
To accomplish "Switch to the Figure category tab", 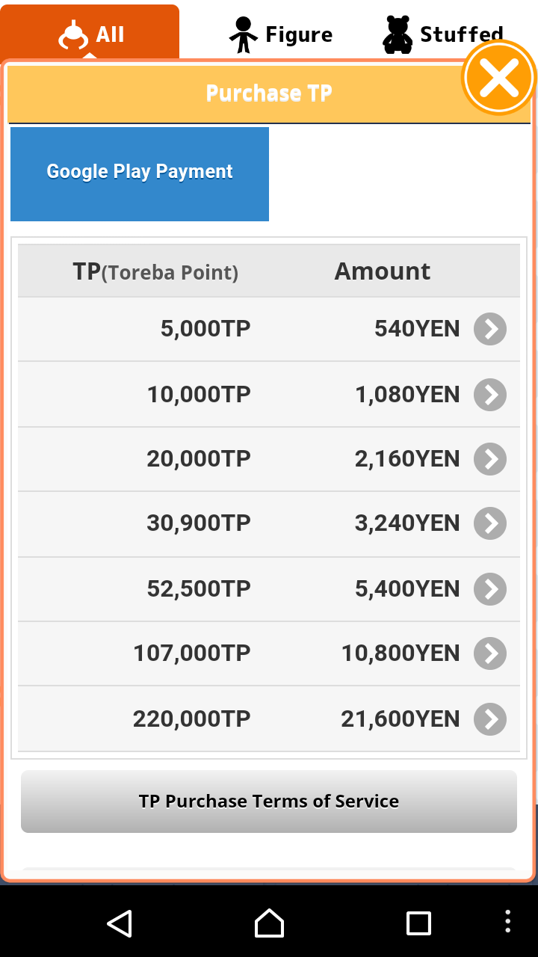I will pos(280,34).
